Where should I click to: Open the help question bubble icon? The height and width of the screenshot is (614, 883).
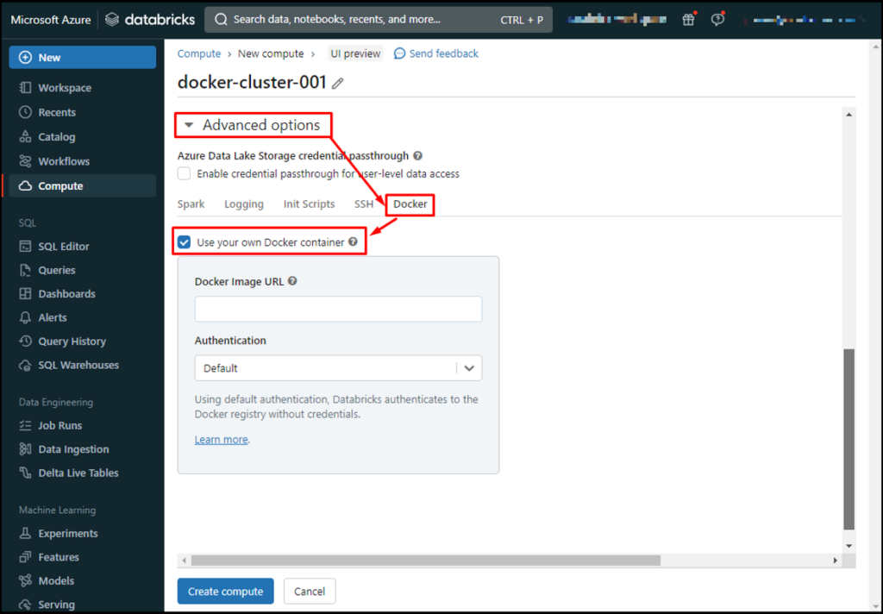[717, 20]
